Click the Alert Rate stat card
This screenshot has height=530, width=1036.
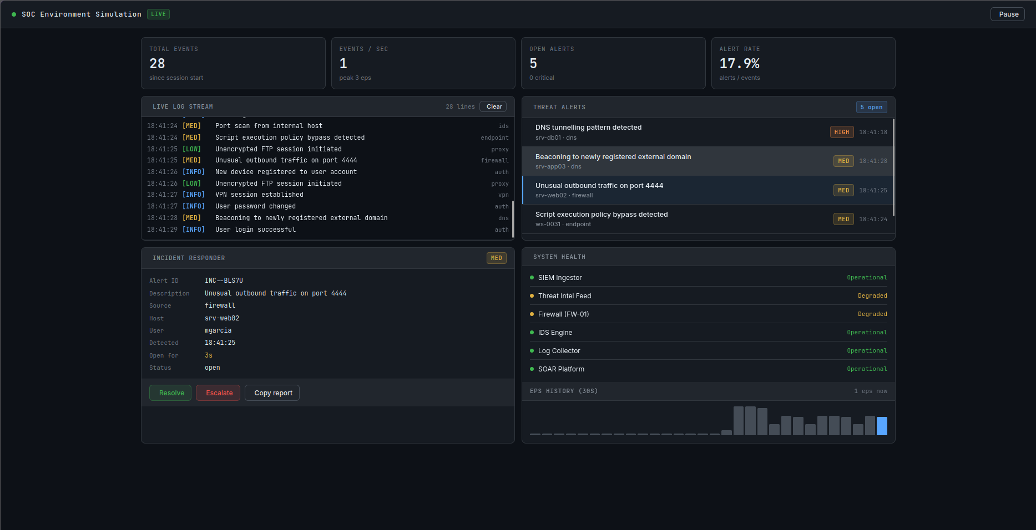pyautogui.click(x=803, y=63)
